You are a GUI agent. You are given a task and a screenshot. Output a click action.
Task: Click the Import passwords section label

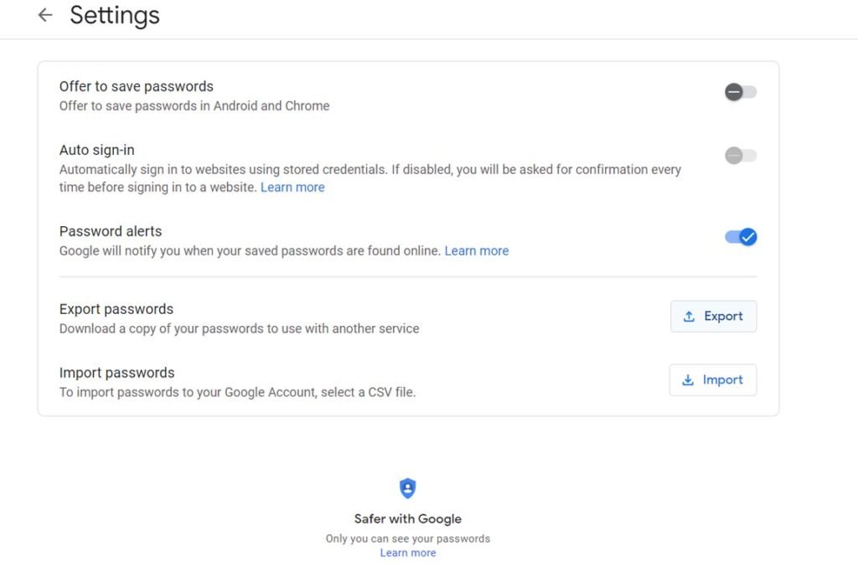(x=116, y=372)
